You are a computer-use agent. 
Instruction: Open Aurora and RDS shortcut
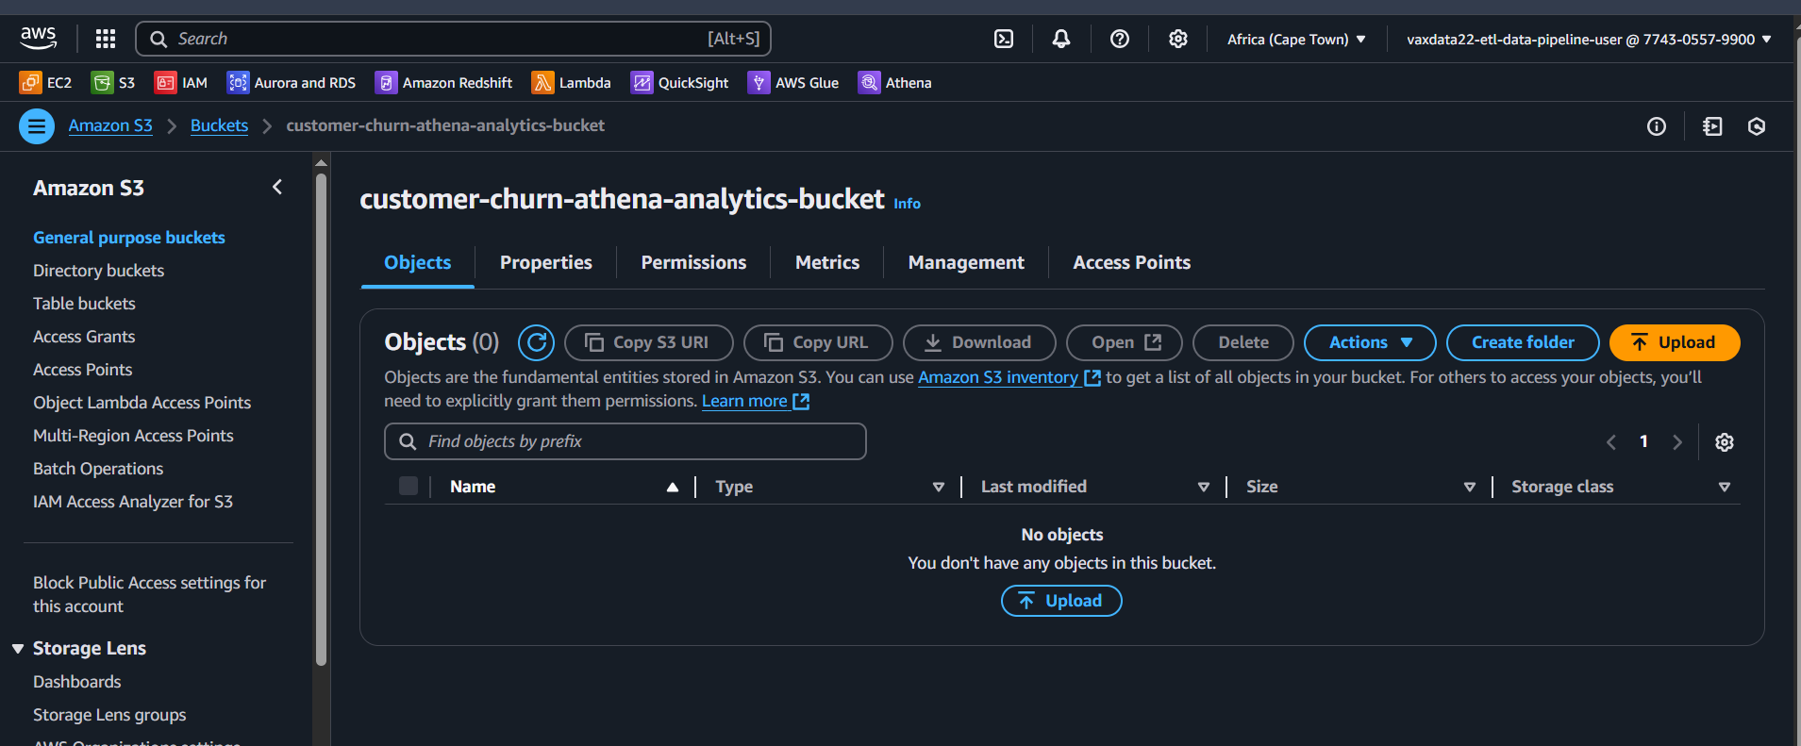[292, 83]
